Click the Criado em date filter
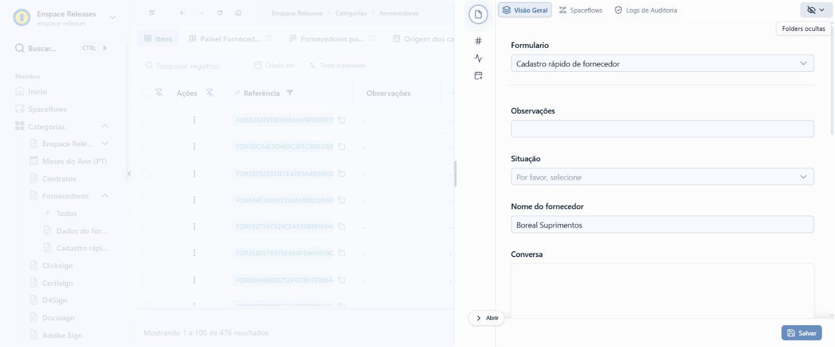Image resolution: width=835 pixels, height=347 pixels. pyautogui.click(x=274, y=65)
